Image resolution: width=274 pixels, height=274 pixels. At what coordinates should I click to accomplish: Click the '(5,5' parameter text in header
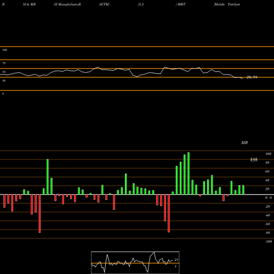141,4
